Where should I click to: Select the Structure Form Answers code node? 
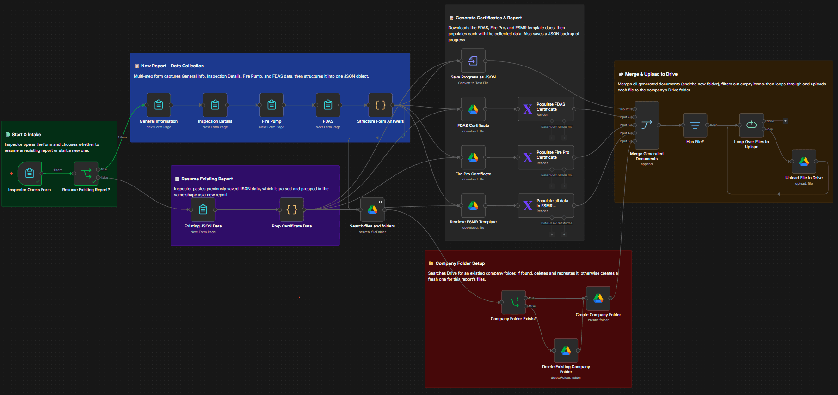point(380,105)
